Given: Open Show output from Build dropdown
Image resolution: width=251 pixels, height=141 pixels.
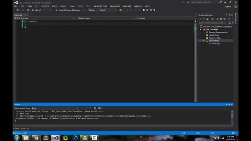Looking at the screenshot, I should click(x=55, y=108).
